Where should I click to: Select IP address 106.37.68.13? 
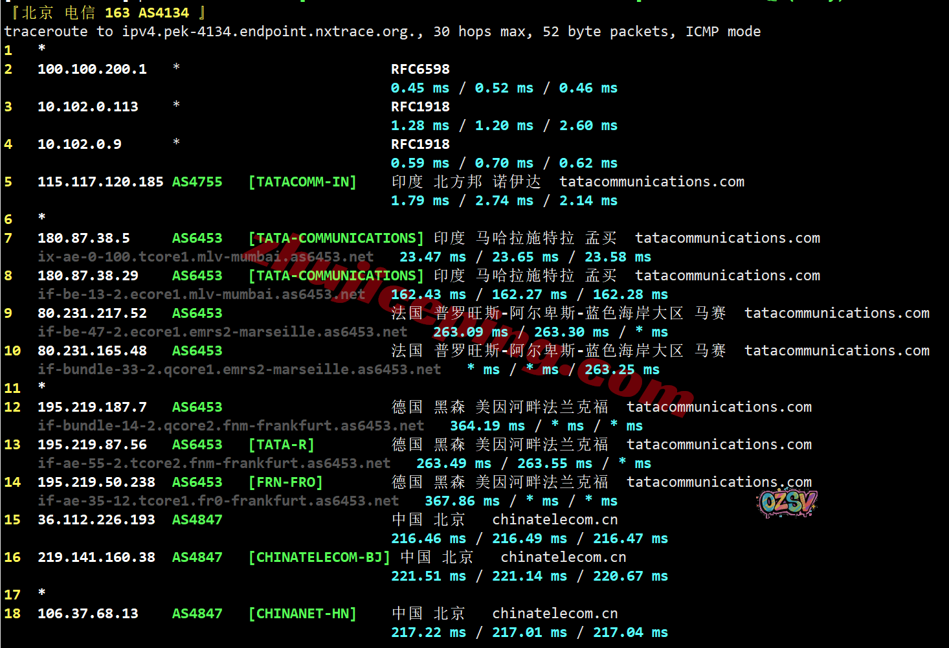tap(88, 614)
